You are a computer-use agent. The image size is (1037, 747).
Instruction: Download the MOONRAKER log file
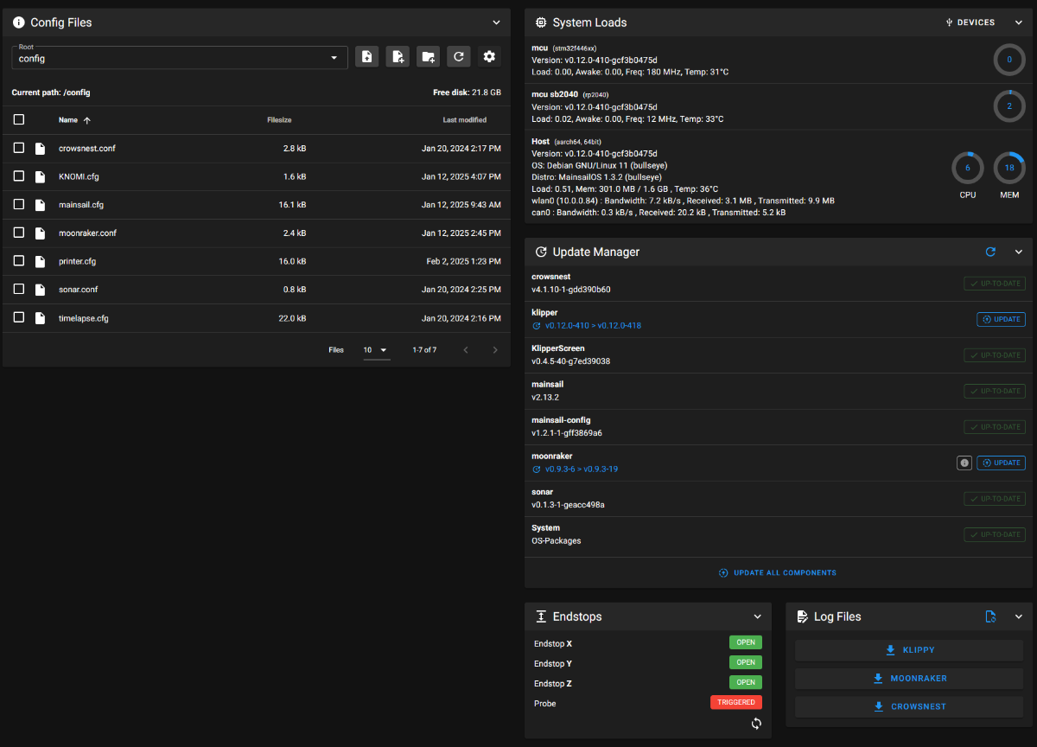tap(909, 679)
